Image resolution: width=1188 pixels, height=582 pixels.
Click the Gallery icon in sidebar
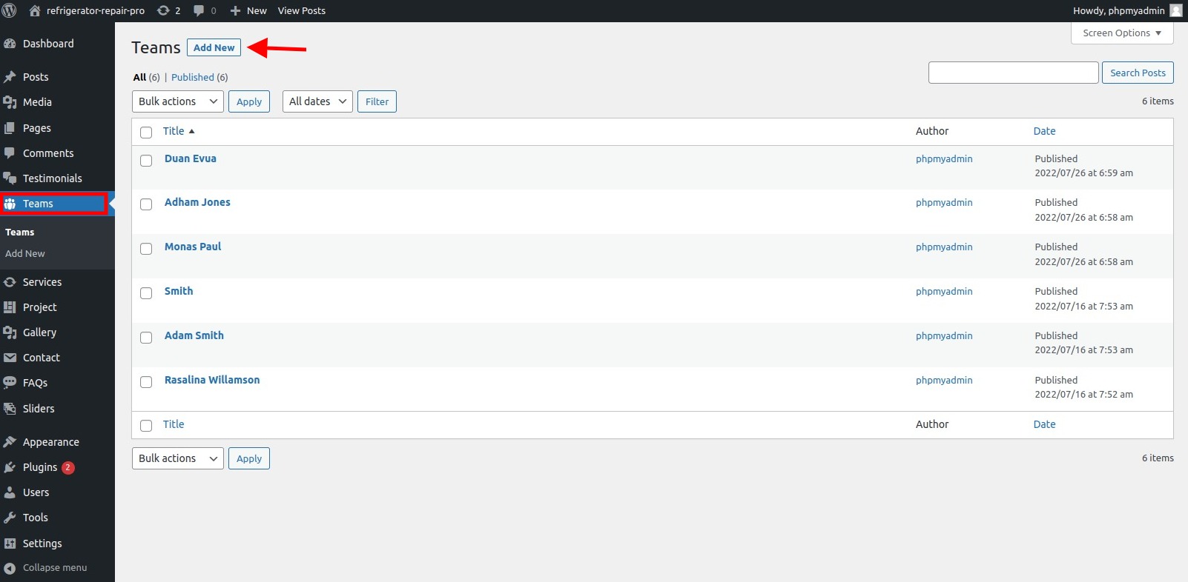(10, 332)
